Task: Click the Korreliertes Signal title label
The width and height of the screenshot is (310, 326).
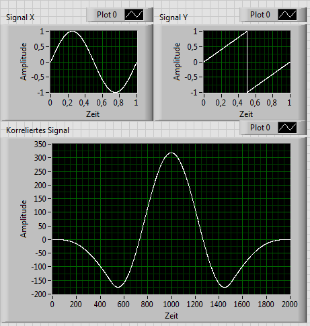Action: click(38, 130)
